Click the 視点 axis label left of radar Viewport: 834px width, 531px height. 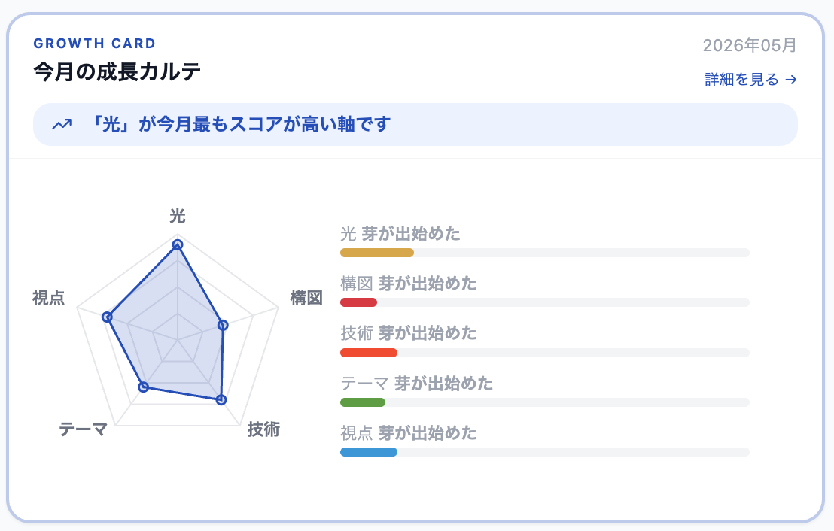click(48, 298)
